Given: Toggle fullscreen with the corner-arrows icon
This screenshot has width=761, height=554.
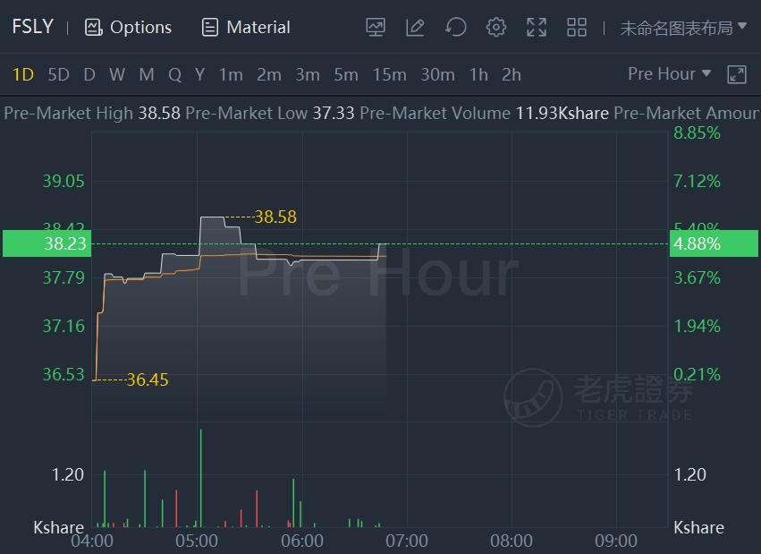Looking at the screenshot, I should (x=537, y=27).
